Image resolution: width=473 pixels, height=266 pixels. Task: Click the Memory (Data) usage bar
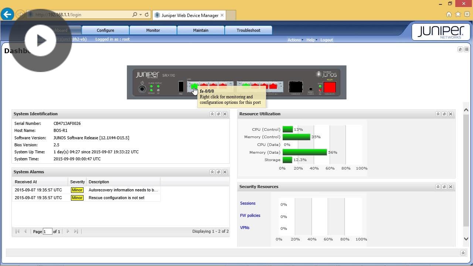[x=305, y=152]
